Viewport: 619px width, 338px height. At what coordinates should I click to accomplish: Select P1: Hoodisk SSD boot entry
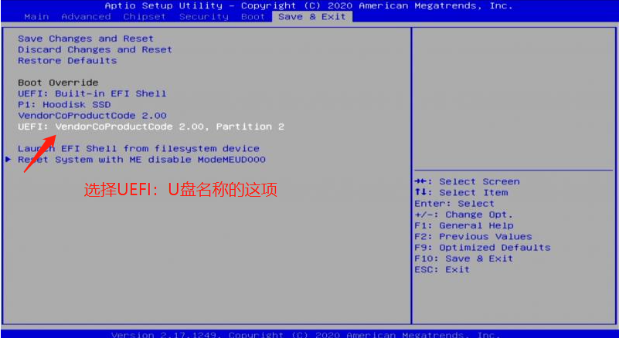[64, 104]
